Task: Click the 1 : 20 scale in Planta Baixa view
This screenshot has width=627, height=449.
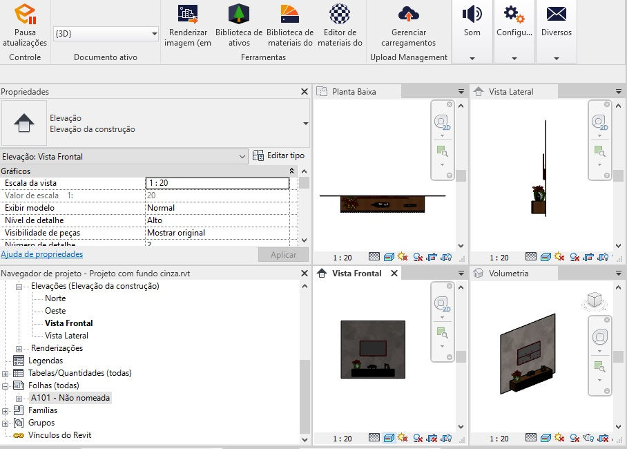Action: point(343,258)
